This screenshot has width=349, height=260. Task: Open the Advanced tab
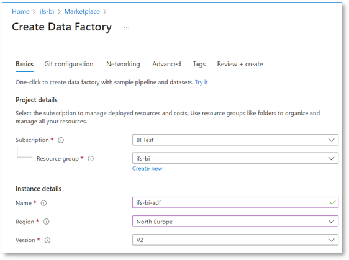tap(166, 64)
